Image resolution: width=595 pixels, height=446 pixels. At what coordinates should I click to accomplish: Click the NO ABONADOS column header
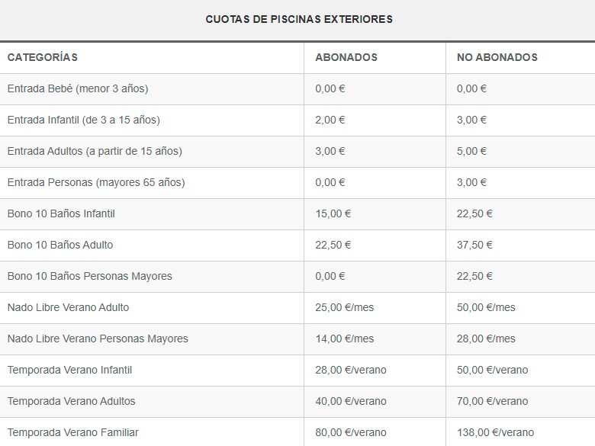click(497, 57)
